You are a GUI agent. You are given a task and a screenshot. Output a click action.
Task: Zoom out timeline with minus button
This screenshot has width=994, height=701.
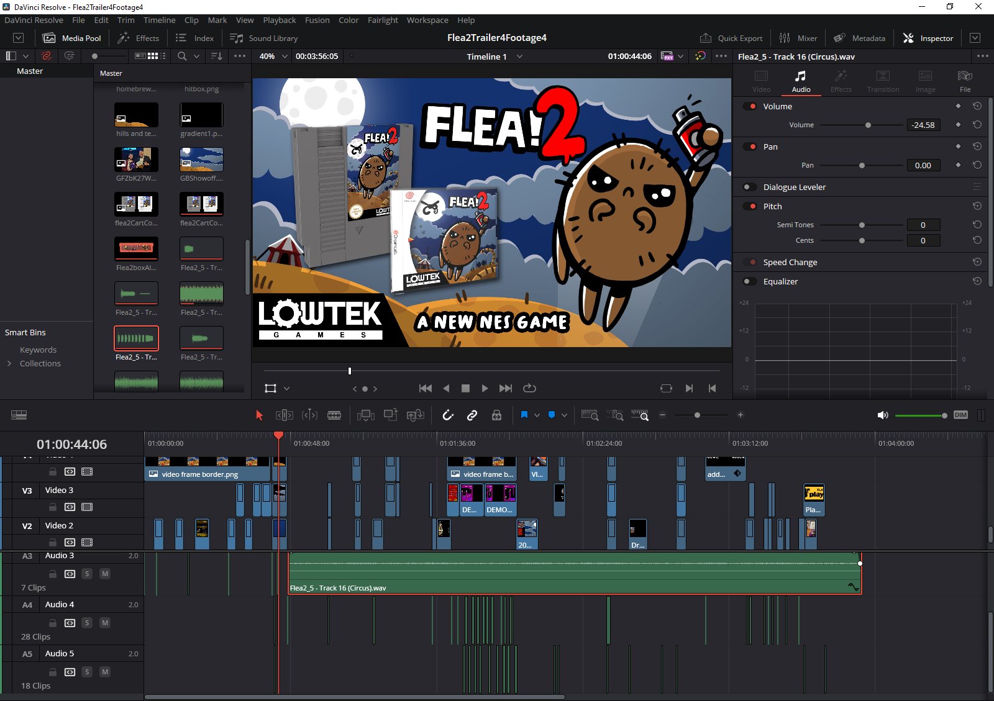pyautogui.click(x=663, y=415)
